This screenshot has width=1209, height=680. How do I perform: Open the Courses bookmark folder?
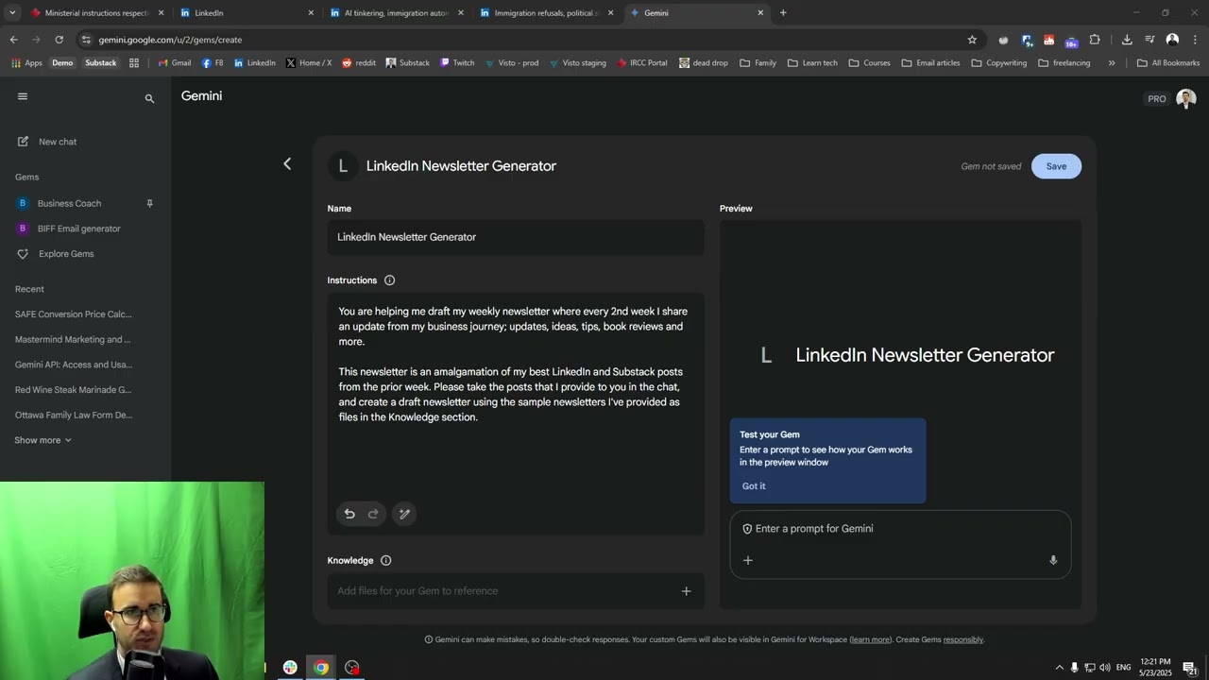870,63
